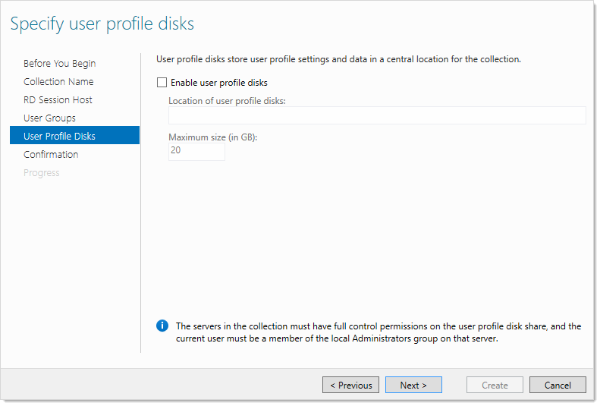This screenshot has width=600, height=406.
Task: Jump to User Groups step
Action: point(49,118)
